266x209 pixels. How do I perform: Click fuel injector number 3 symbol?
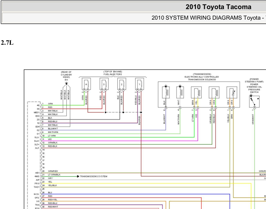104,84
